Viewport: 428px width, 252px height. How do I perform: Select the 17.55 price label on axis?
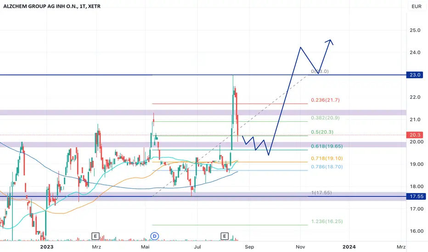point(416,196)
